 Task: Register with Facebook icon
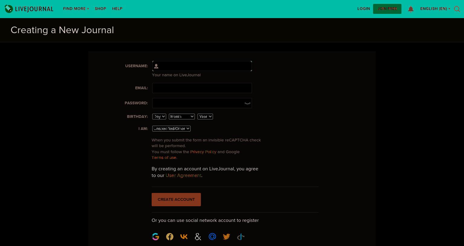(170, 237)
